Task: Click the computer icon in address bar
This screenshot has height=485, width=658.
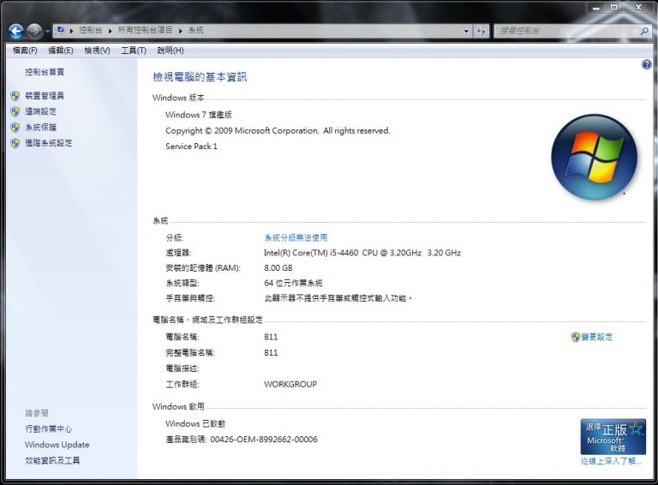Action: coord(61,30)
